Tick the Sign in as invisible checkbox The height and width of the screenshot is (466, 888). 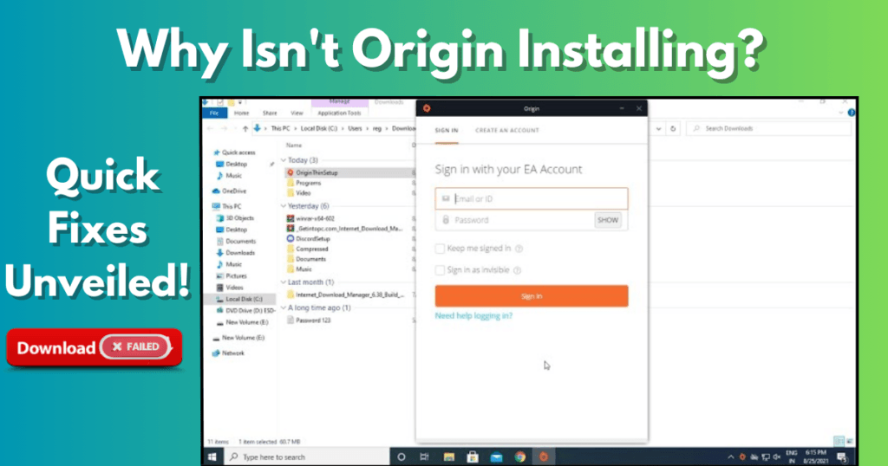pos(440,270)
